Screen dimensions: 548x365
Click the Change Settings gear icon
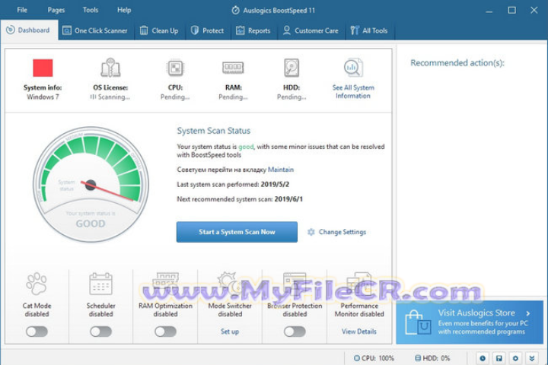coord(311,232)
